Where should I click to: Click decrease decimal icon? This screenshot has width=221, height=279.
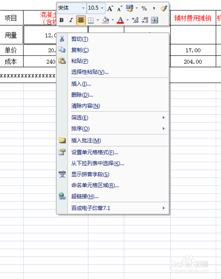tap(145, 20)
